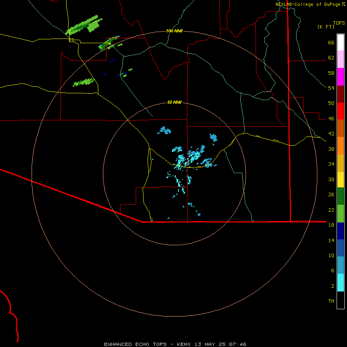Select the magenta swatch on the color bar
The height and width of the screenshot is (347, 347).
[340, 77]
